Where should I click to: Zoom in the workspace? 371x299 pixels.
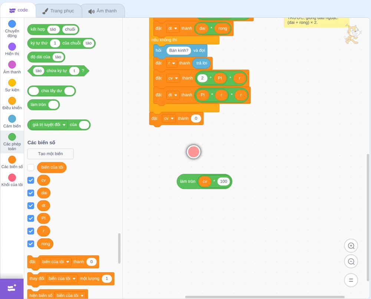(x=351, y=246)
